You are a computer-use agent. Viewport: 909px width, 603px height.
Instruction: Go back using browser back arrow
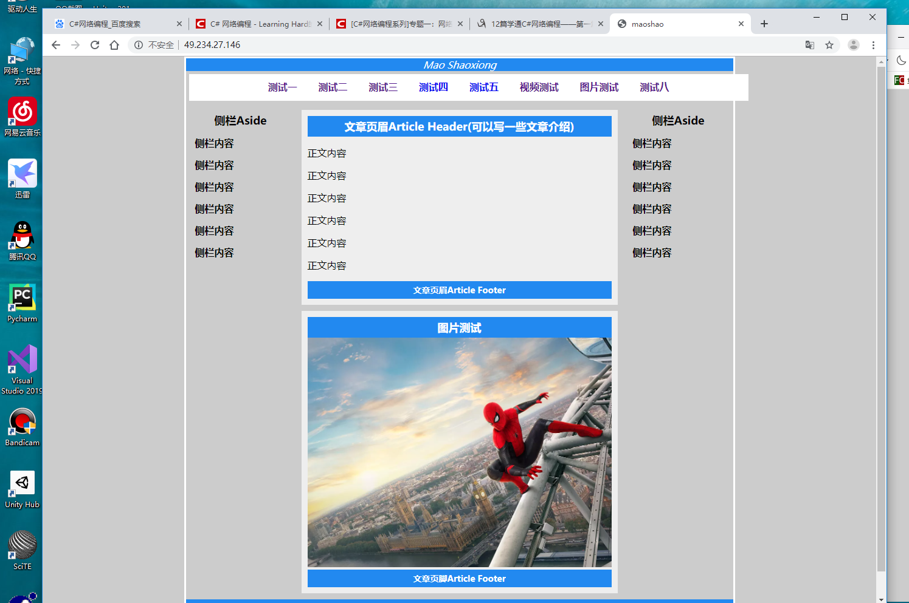coord(56,45)
